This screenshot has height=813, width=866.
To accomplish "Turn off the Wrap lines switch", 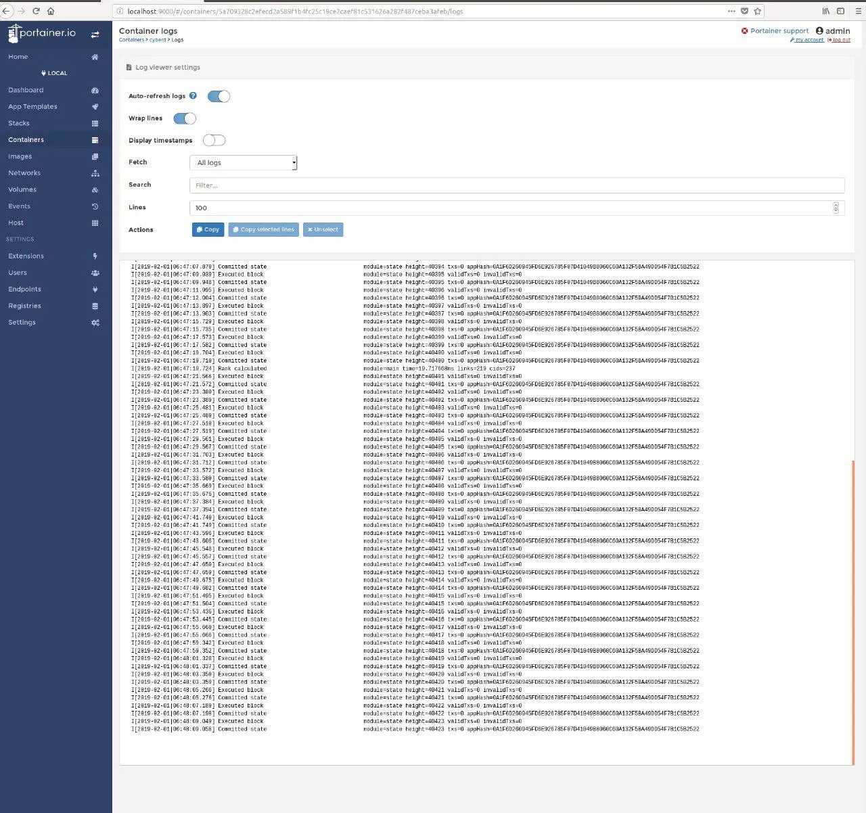I will [x=185, y=118].
